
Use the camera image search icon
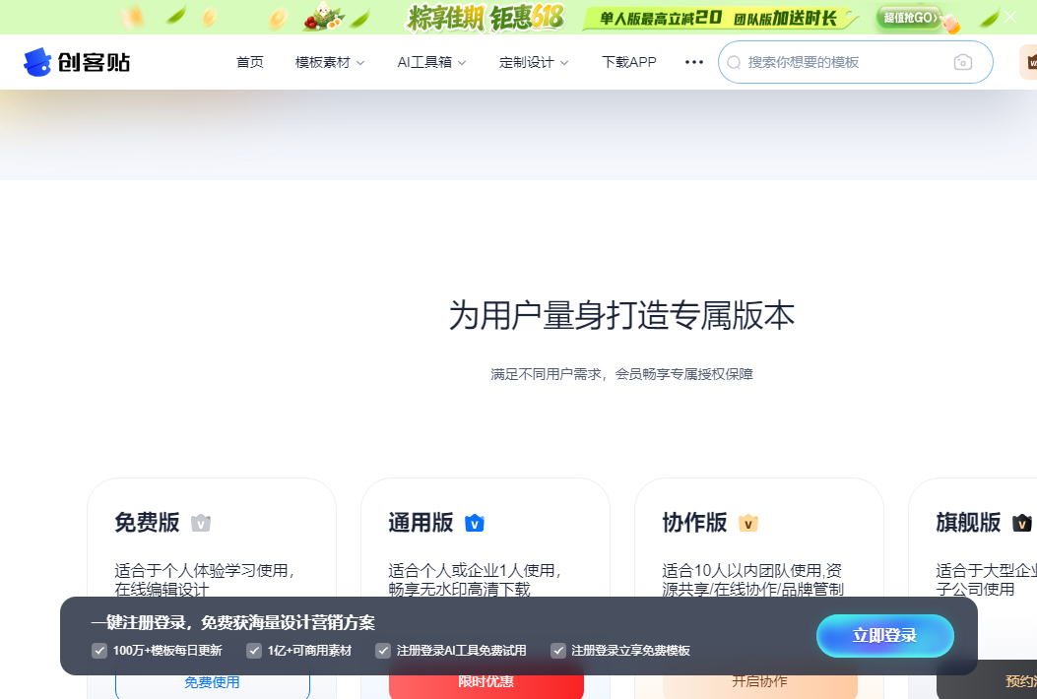[x=963, y=62]
